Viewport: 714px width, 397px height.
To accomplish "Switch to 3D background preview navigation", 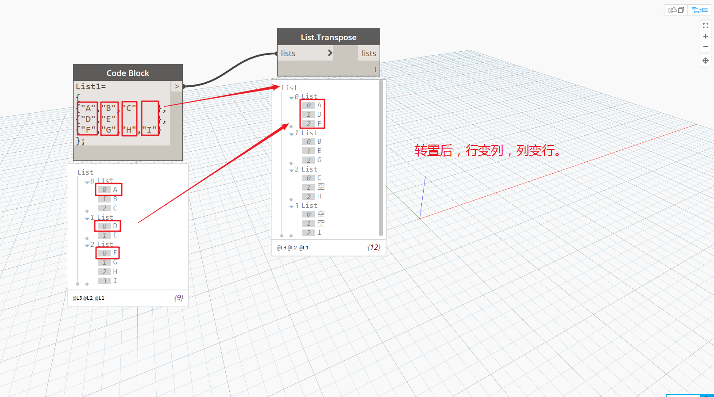I will coord(676,10).
